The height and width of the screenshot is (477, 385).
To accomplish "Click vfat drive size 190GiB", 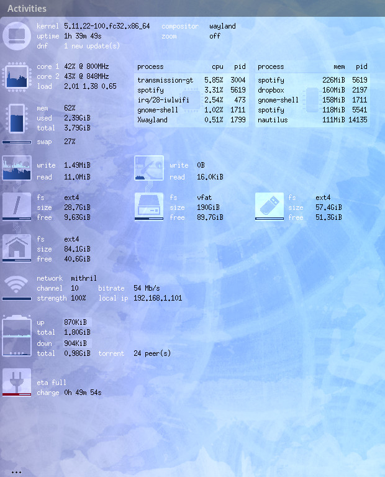I will pyautogui.click(x=208, y=207).
